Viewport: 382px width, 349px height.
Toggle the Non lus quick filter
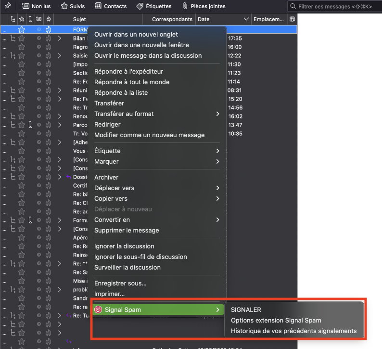37,6
